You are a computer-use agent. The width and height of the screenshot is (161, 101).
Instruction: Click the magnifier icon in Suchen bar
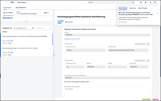tap(133, 2)
